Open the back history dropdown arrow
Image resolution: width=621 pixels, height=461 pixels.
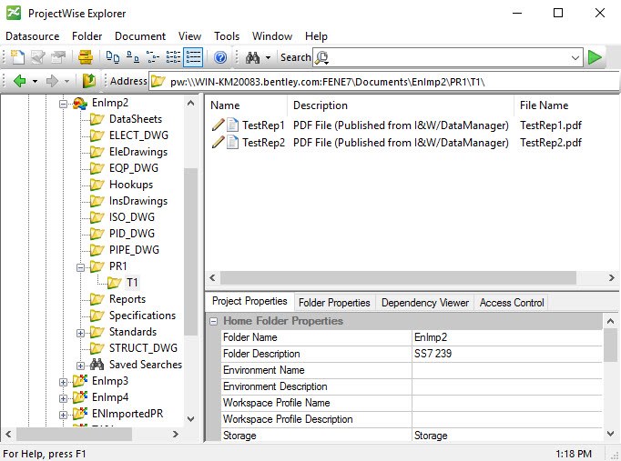pos(35,82)
